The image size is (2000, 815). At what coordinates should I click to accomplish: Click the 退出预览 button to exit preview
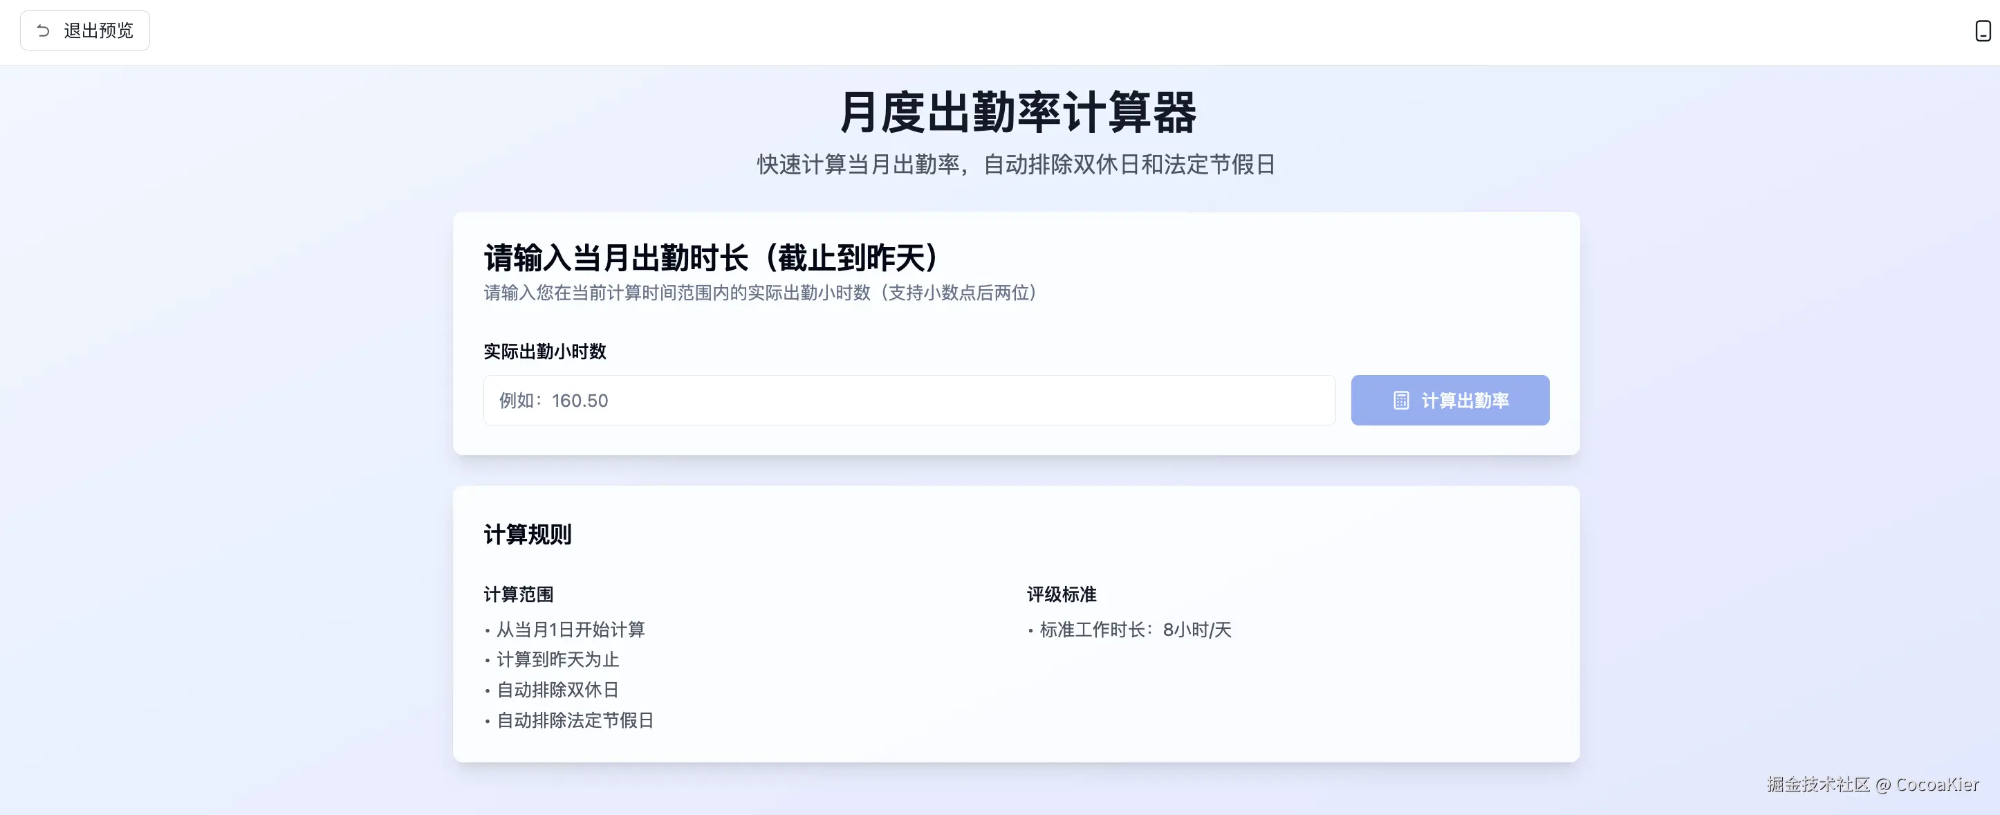[84, 30]
